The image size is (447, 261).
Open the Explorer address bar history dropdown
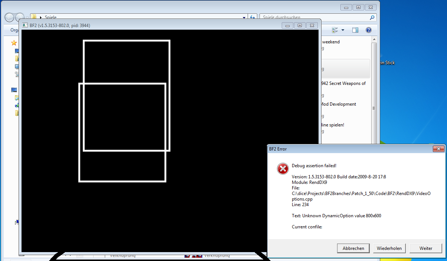pyautogui.click(x=244, y=17)
